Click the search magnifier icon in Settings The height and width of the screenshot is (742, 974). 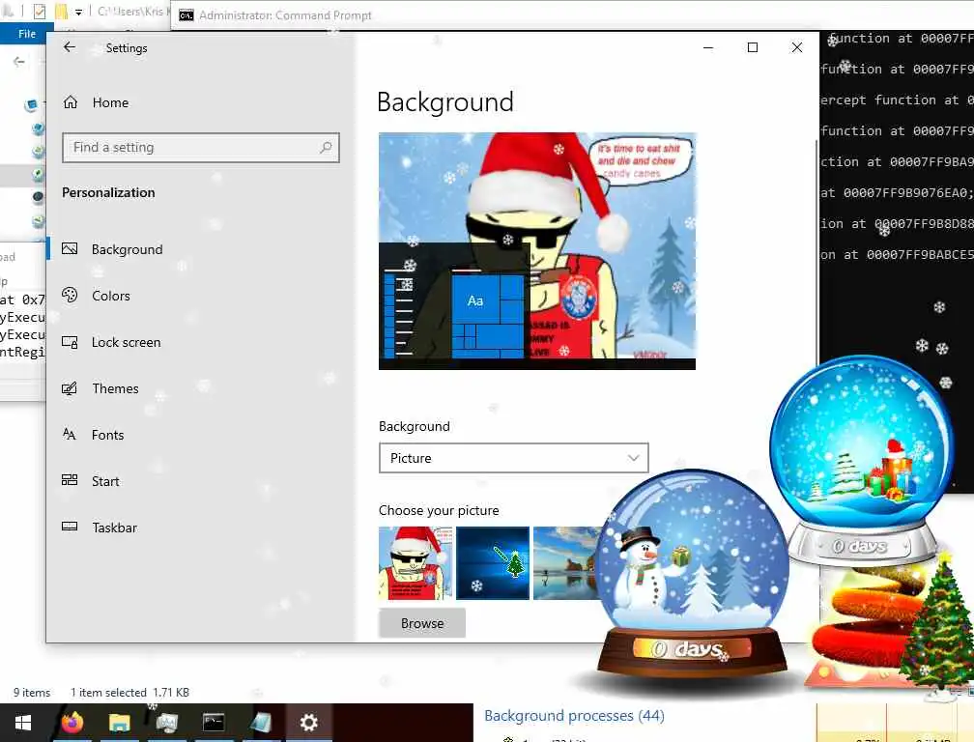point(326,147)
